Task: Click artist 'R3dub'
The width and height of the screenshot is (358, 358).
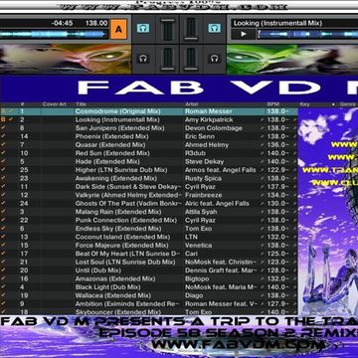Action: (x=195, y=153)
